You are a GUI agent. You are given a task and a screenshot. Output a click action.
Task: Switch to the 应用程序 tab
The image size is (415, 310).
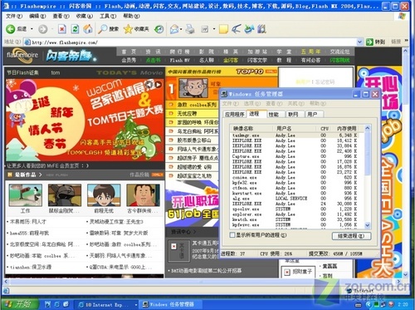tap(235, 114)
